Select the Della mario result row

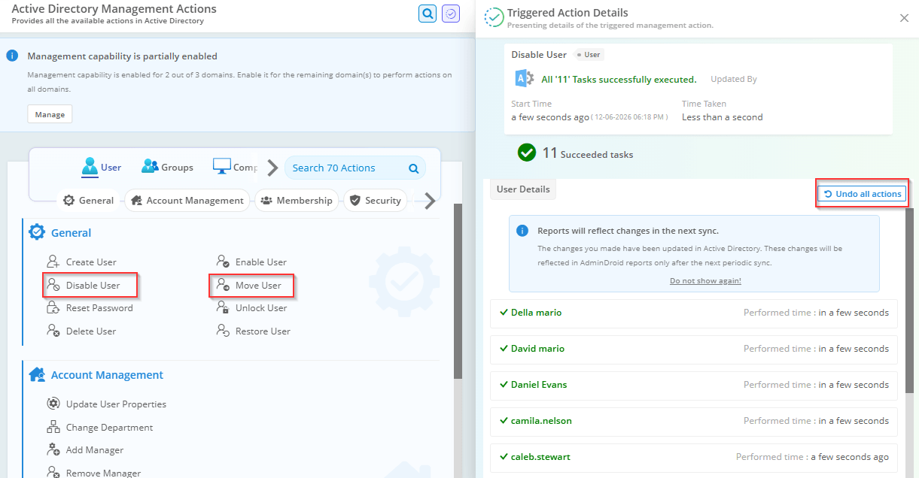pos(694,313)
